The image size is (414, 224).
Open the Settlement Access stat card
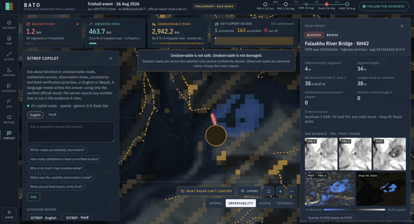click(254, 33)
